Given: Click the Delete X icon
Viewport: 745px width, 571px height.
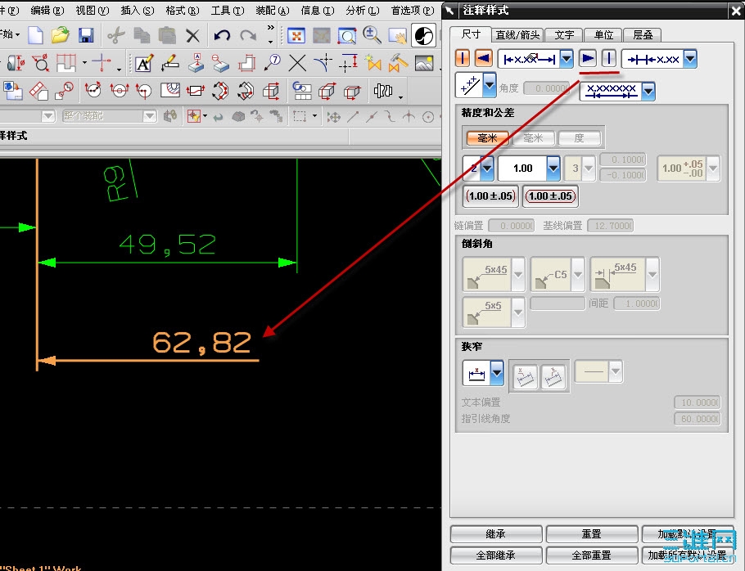Looking at the screenshot, I should click(192, 35).
